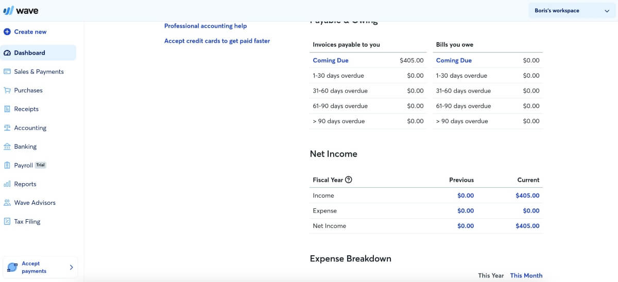Click the Dashboard gauge icon
This screenshot has height=282, width=618.
coord(7,53)
